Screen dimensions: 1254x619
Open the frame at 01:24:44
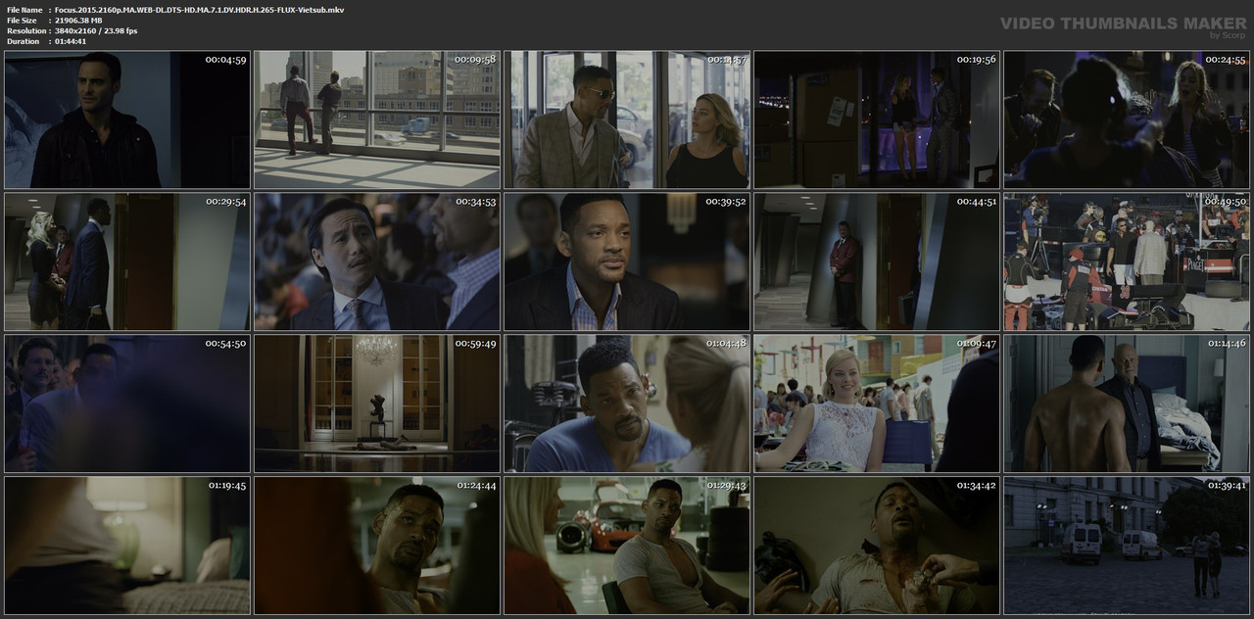pyautogui.click(x=377, y=546)
